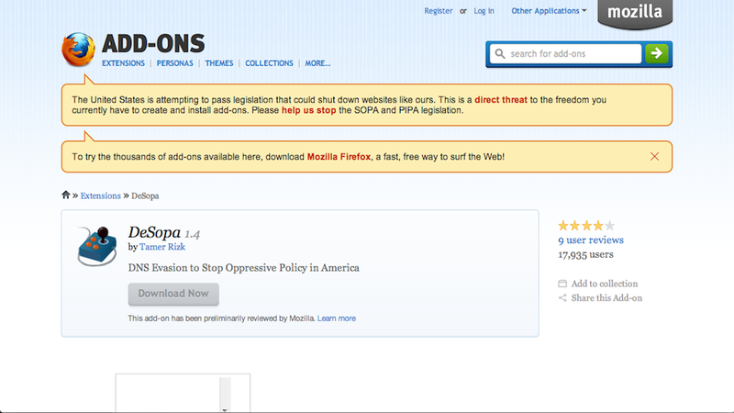Click the DNS Evasion description text

click(243, 268)
